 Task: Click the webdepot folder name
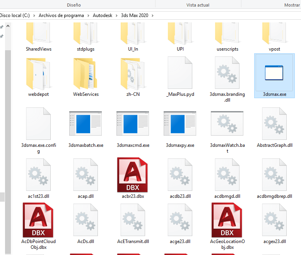coord(38,94)
